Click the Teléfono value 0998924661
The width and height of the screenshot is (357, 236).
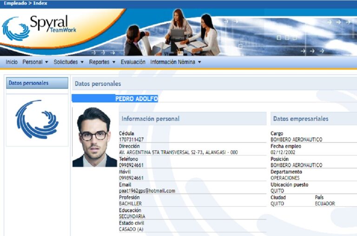point(131,165)
